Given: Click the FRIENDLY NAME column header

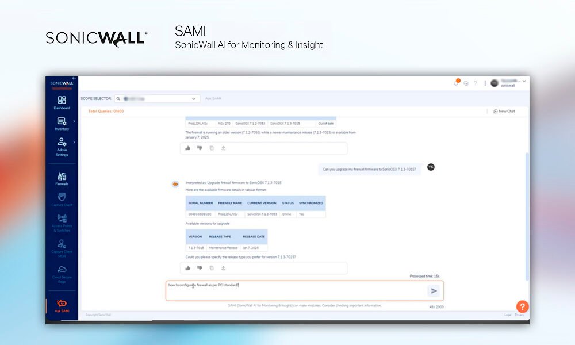Looking at the screenshot, I should pyautogui.click(x=230, y=203).
